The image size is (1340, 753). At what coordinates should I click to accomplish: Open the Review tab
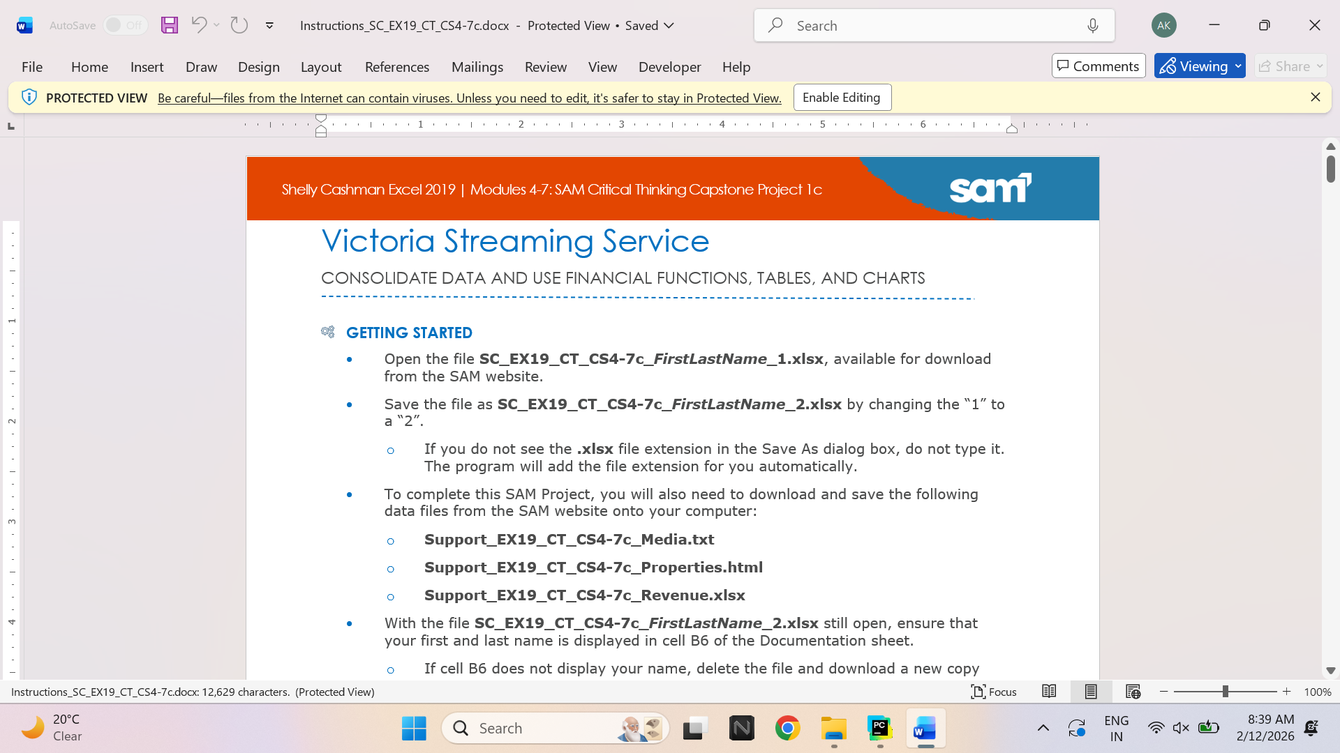coord(545,67)
